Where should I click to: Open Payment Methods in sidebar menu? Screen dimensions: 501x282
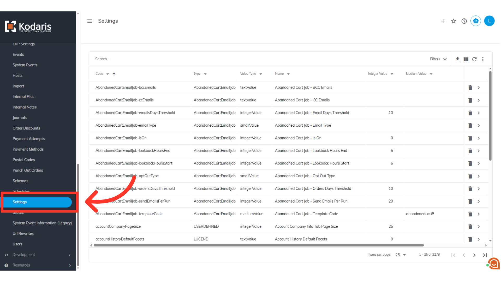tap(28, 149)
